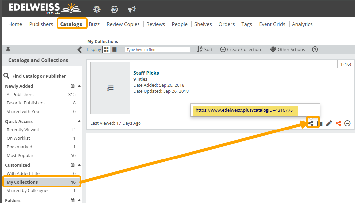Click the black share link icon
This screenshot has height=203, width=355.
(311, 123)
